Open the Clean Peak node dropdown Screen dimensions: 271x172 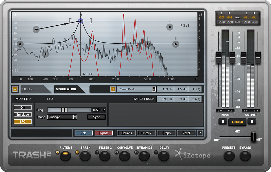(154, 89)
